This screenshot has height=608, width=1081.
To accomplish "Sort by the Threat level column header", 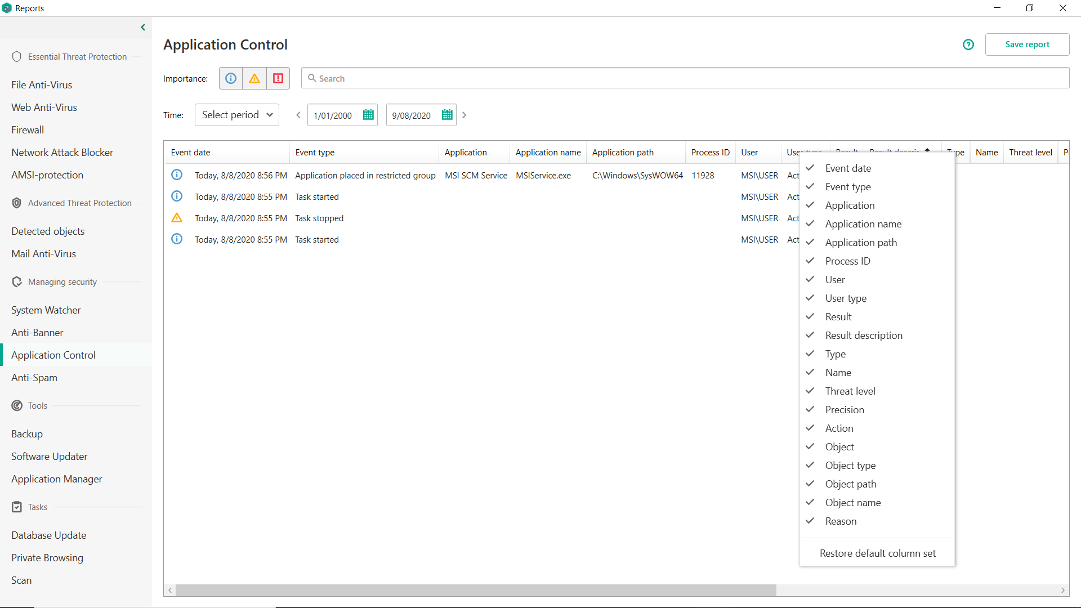I will point(1030,152).
